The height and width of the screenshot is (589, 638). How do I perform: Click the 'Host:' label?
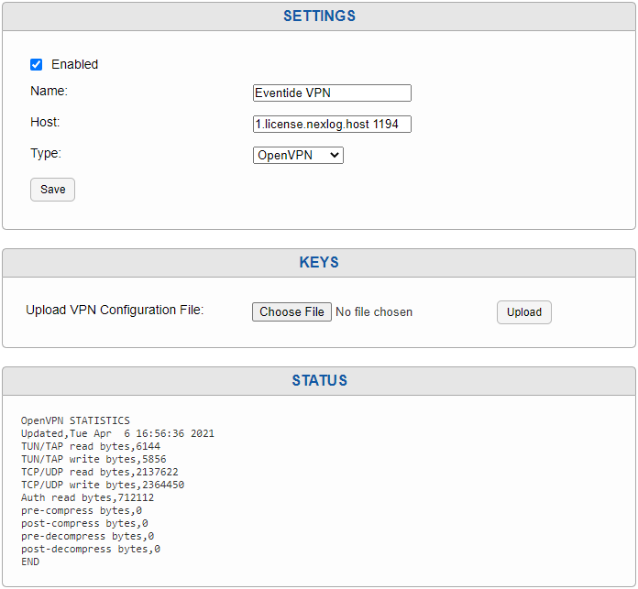coord(46,122)
